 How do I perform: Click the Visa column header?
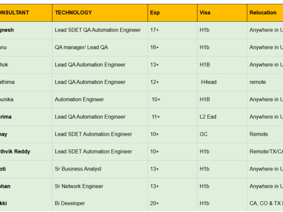[205, 13]
